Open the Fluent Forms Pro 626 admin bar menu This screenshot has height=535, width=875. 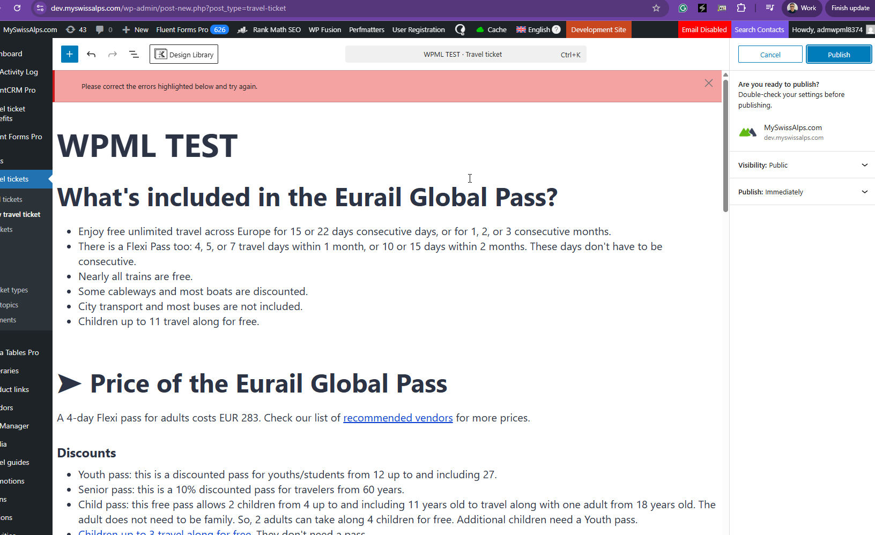[x=192, y=29]
